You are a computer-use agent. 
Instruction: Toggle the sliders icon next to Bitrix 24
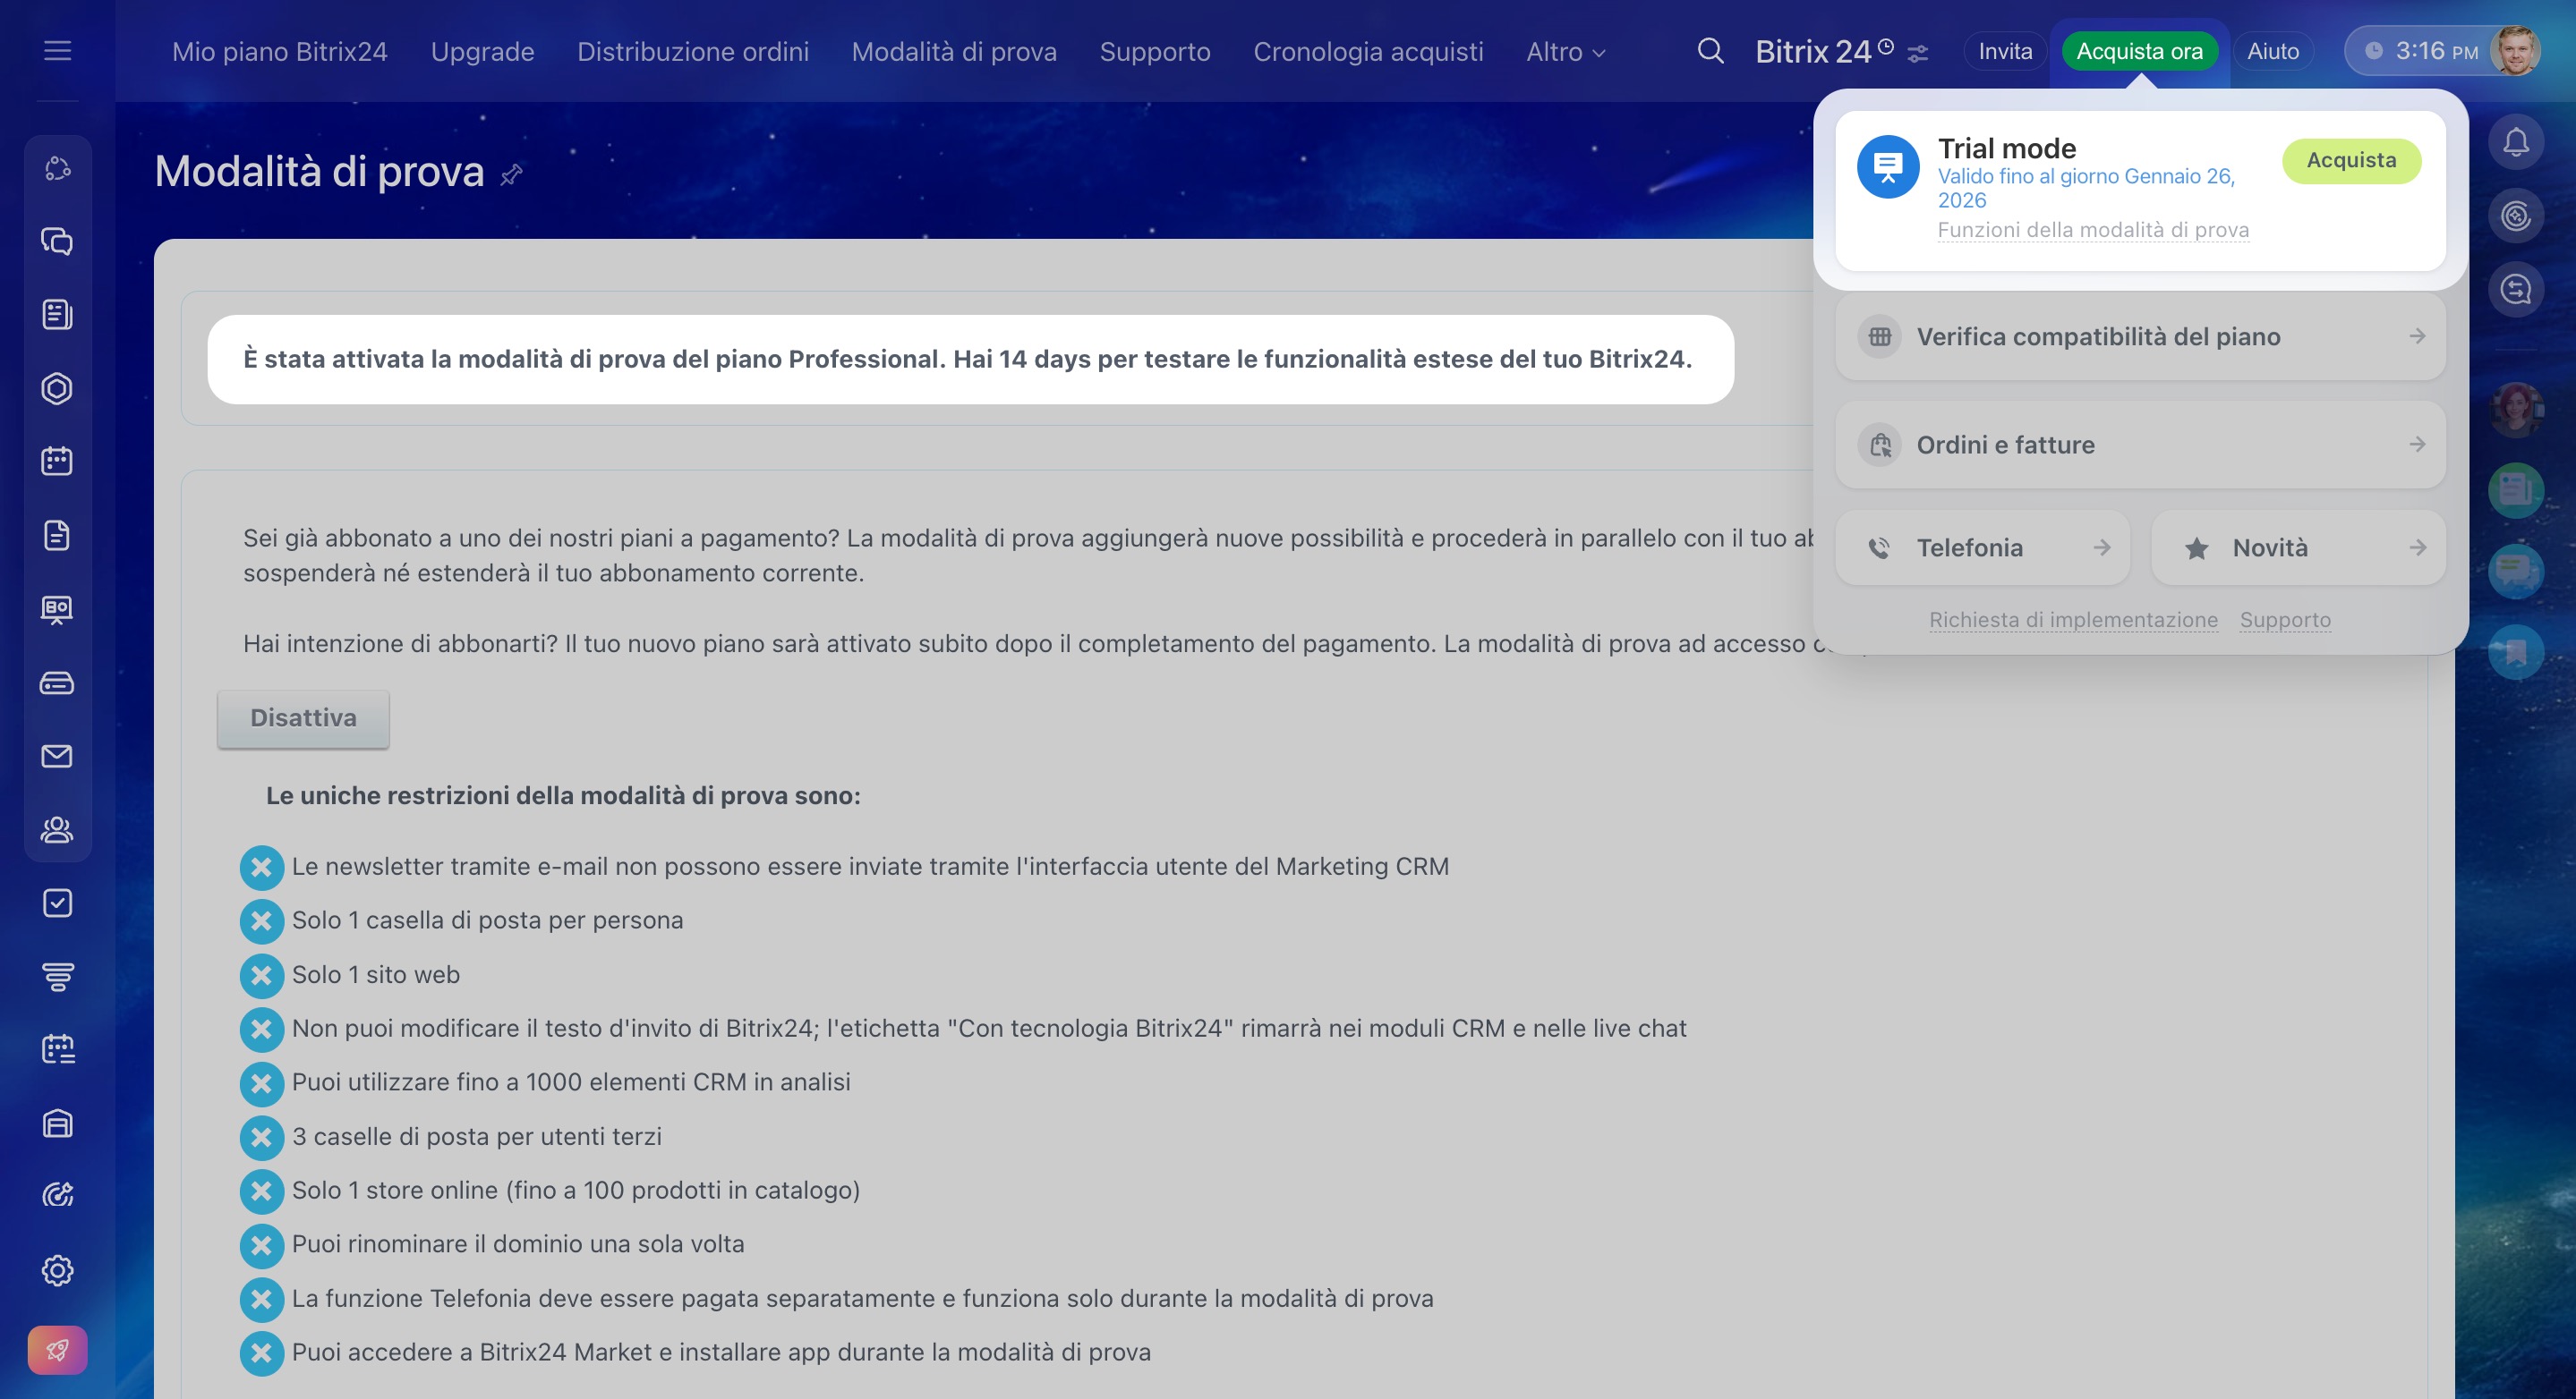coord(1917,54)
